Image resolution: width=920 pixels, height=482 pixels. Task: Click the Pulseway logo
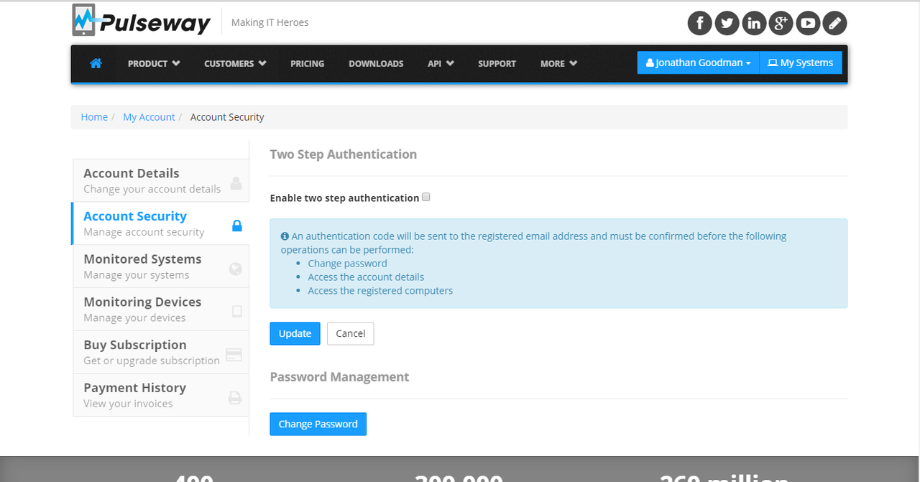[x=142, y=21]
